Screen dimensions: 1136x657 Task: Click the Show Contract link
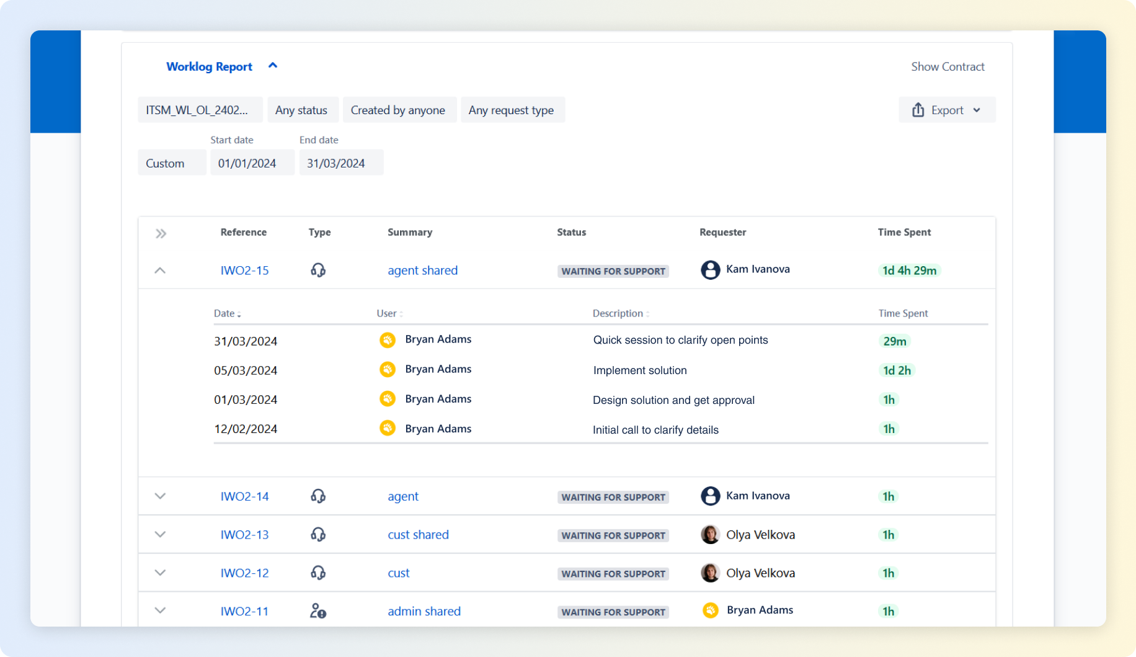click(x=947, y=66)
